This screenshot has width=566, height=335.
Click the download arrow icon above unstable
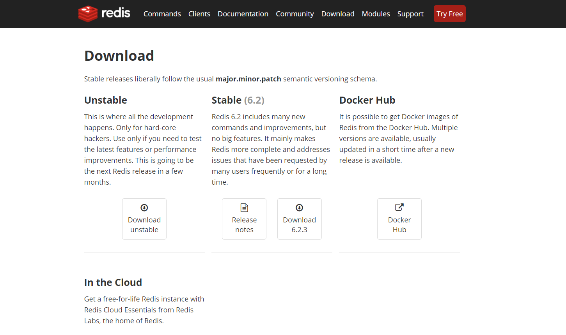point(144,208)
